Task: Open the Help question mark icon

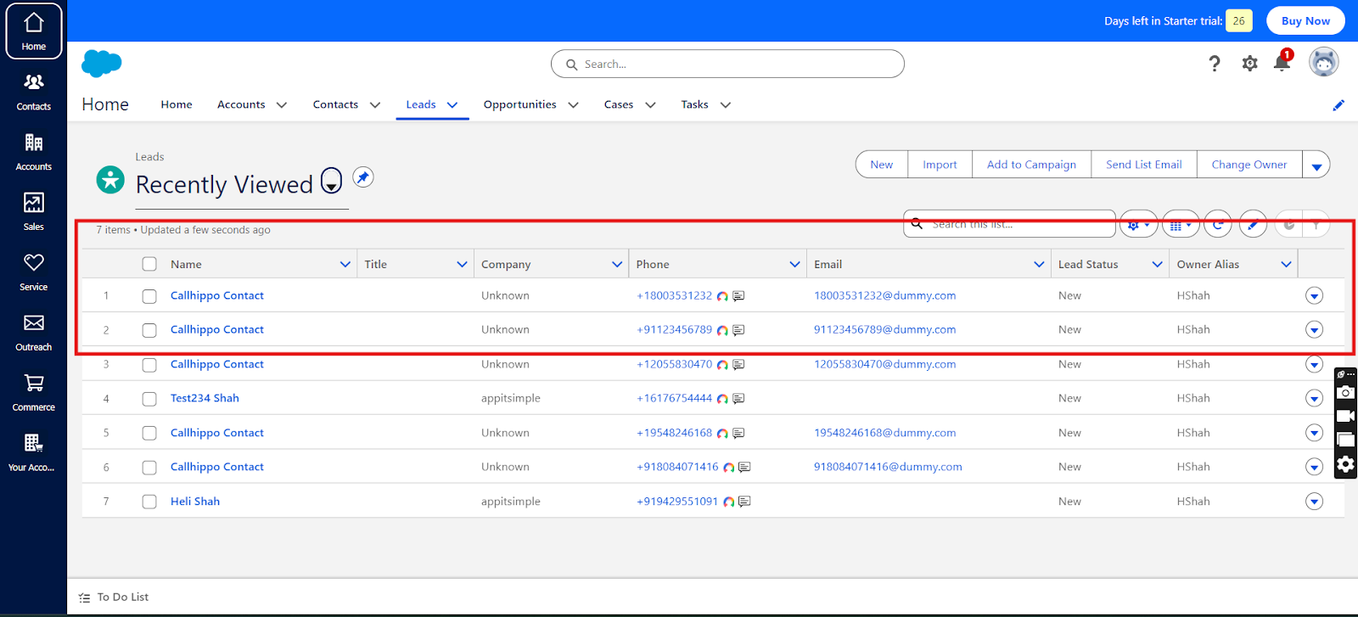Action: pos(1215,64)
